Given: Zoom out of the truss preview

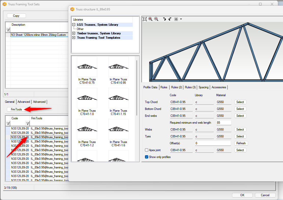Looking at the screenshot, I should 156,19.
